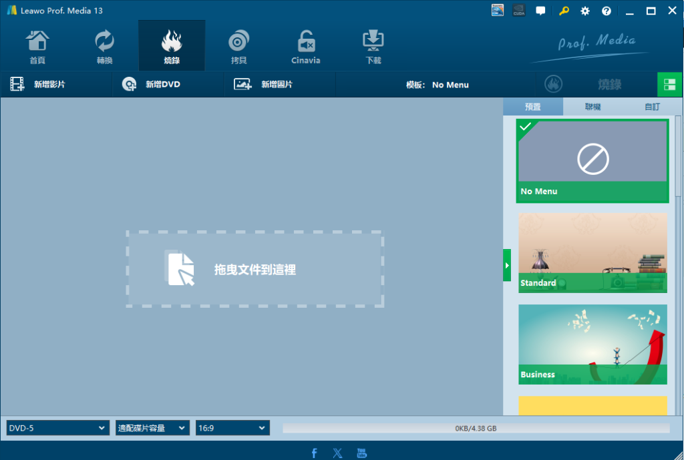Open the Cinavia removal module
Viewport: 684px width, 460px height.
306,46
